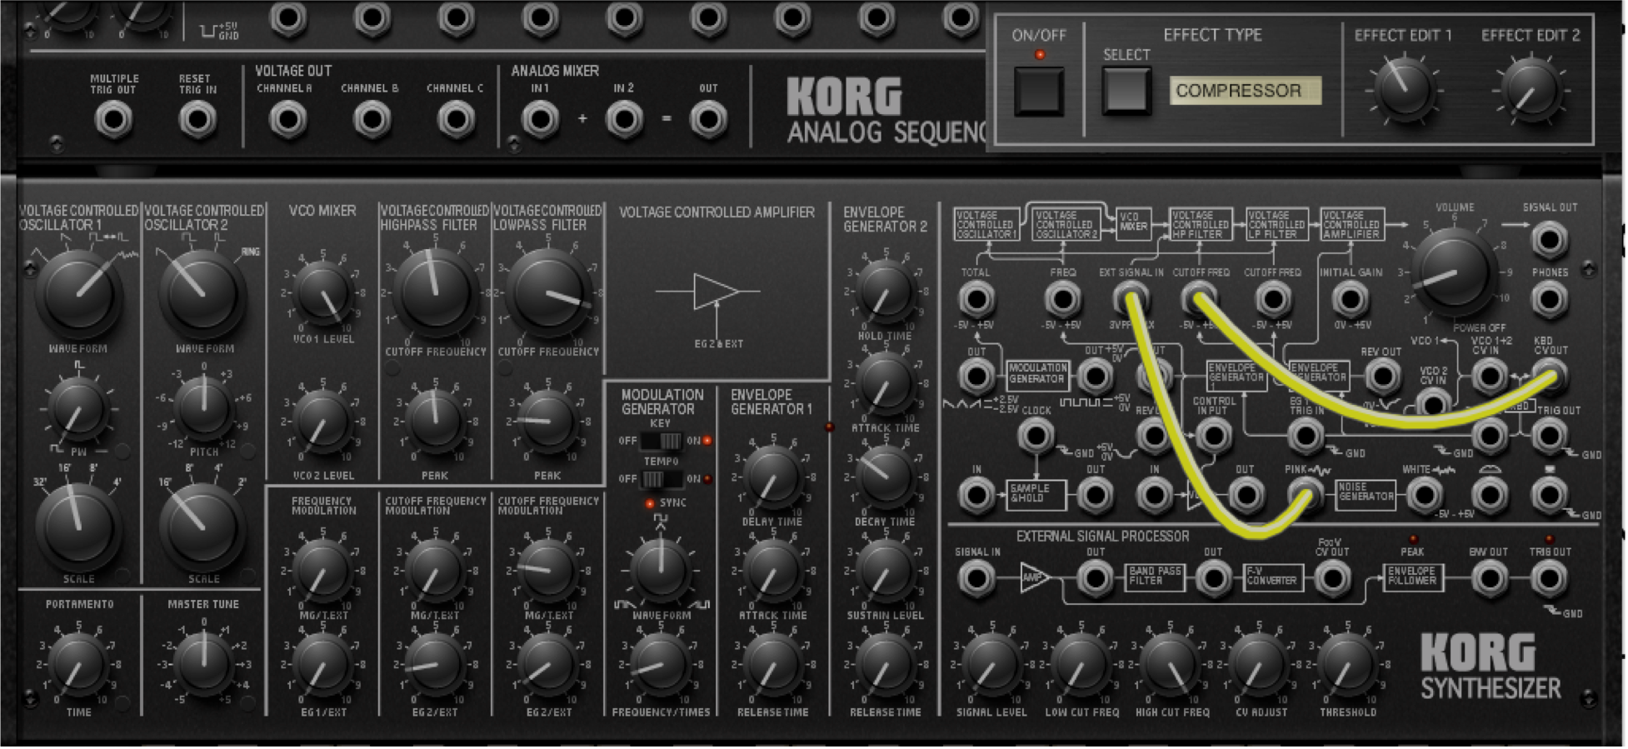Click the EFFECT EDIT 1 knob
Image resolution: width=1628 pixels, height=749 pixels.
(x=1405, y=90)
